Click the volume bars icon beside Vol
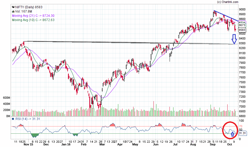Image resolution: width=248 pixels, height=147 pixels. (13, 11)
